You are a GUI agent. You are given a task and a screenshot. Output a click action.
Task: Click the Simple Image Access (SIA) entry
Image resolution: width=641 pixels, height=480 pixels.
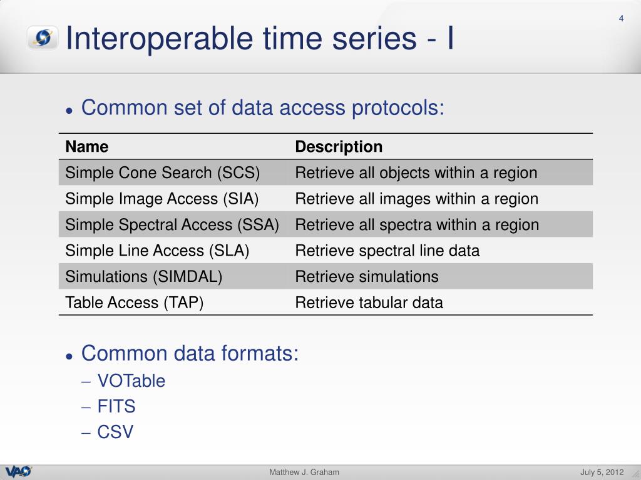(x=162, y=199)
